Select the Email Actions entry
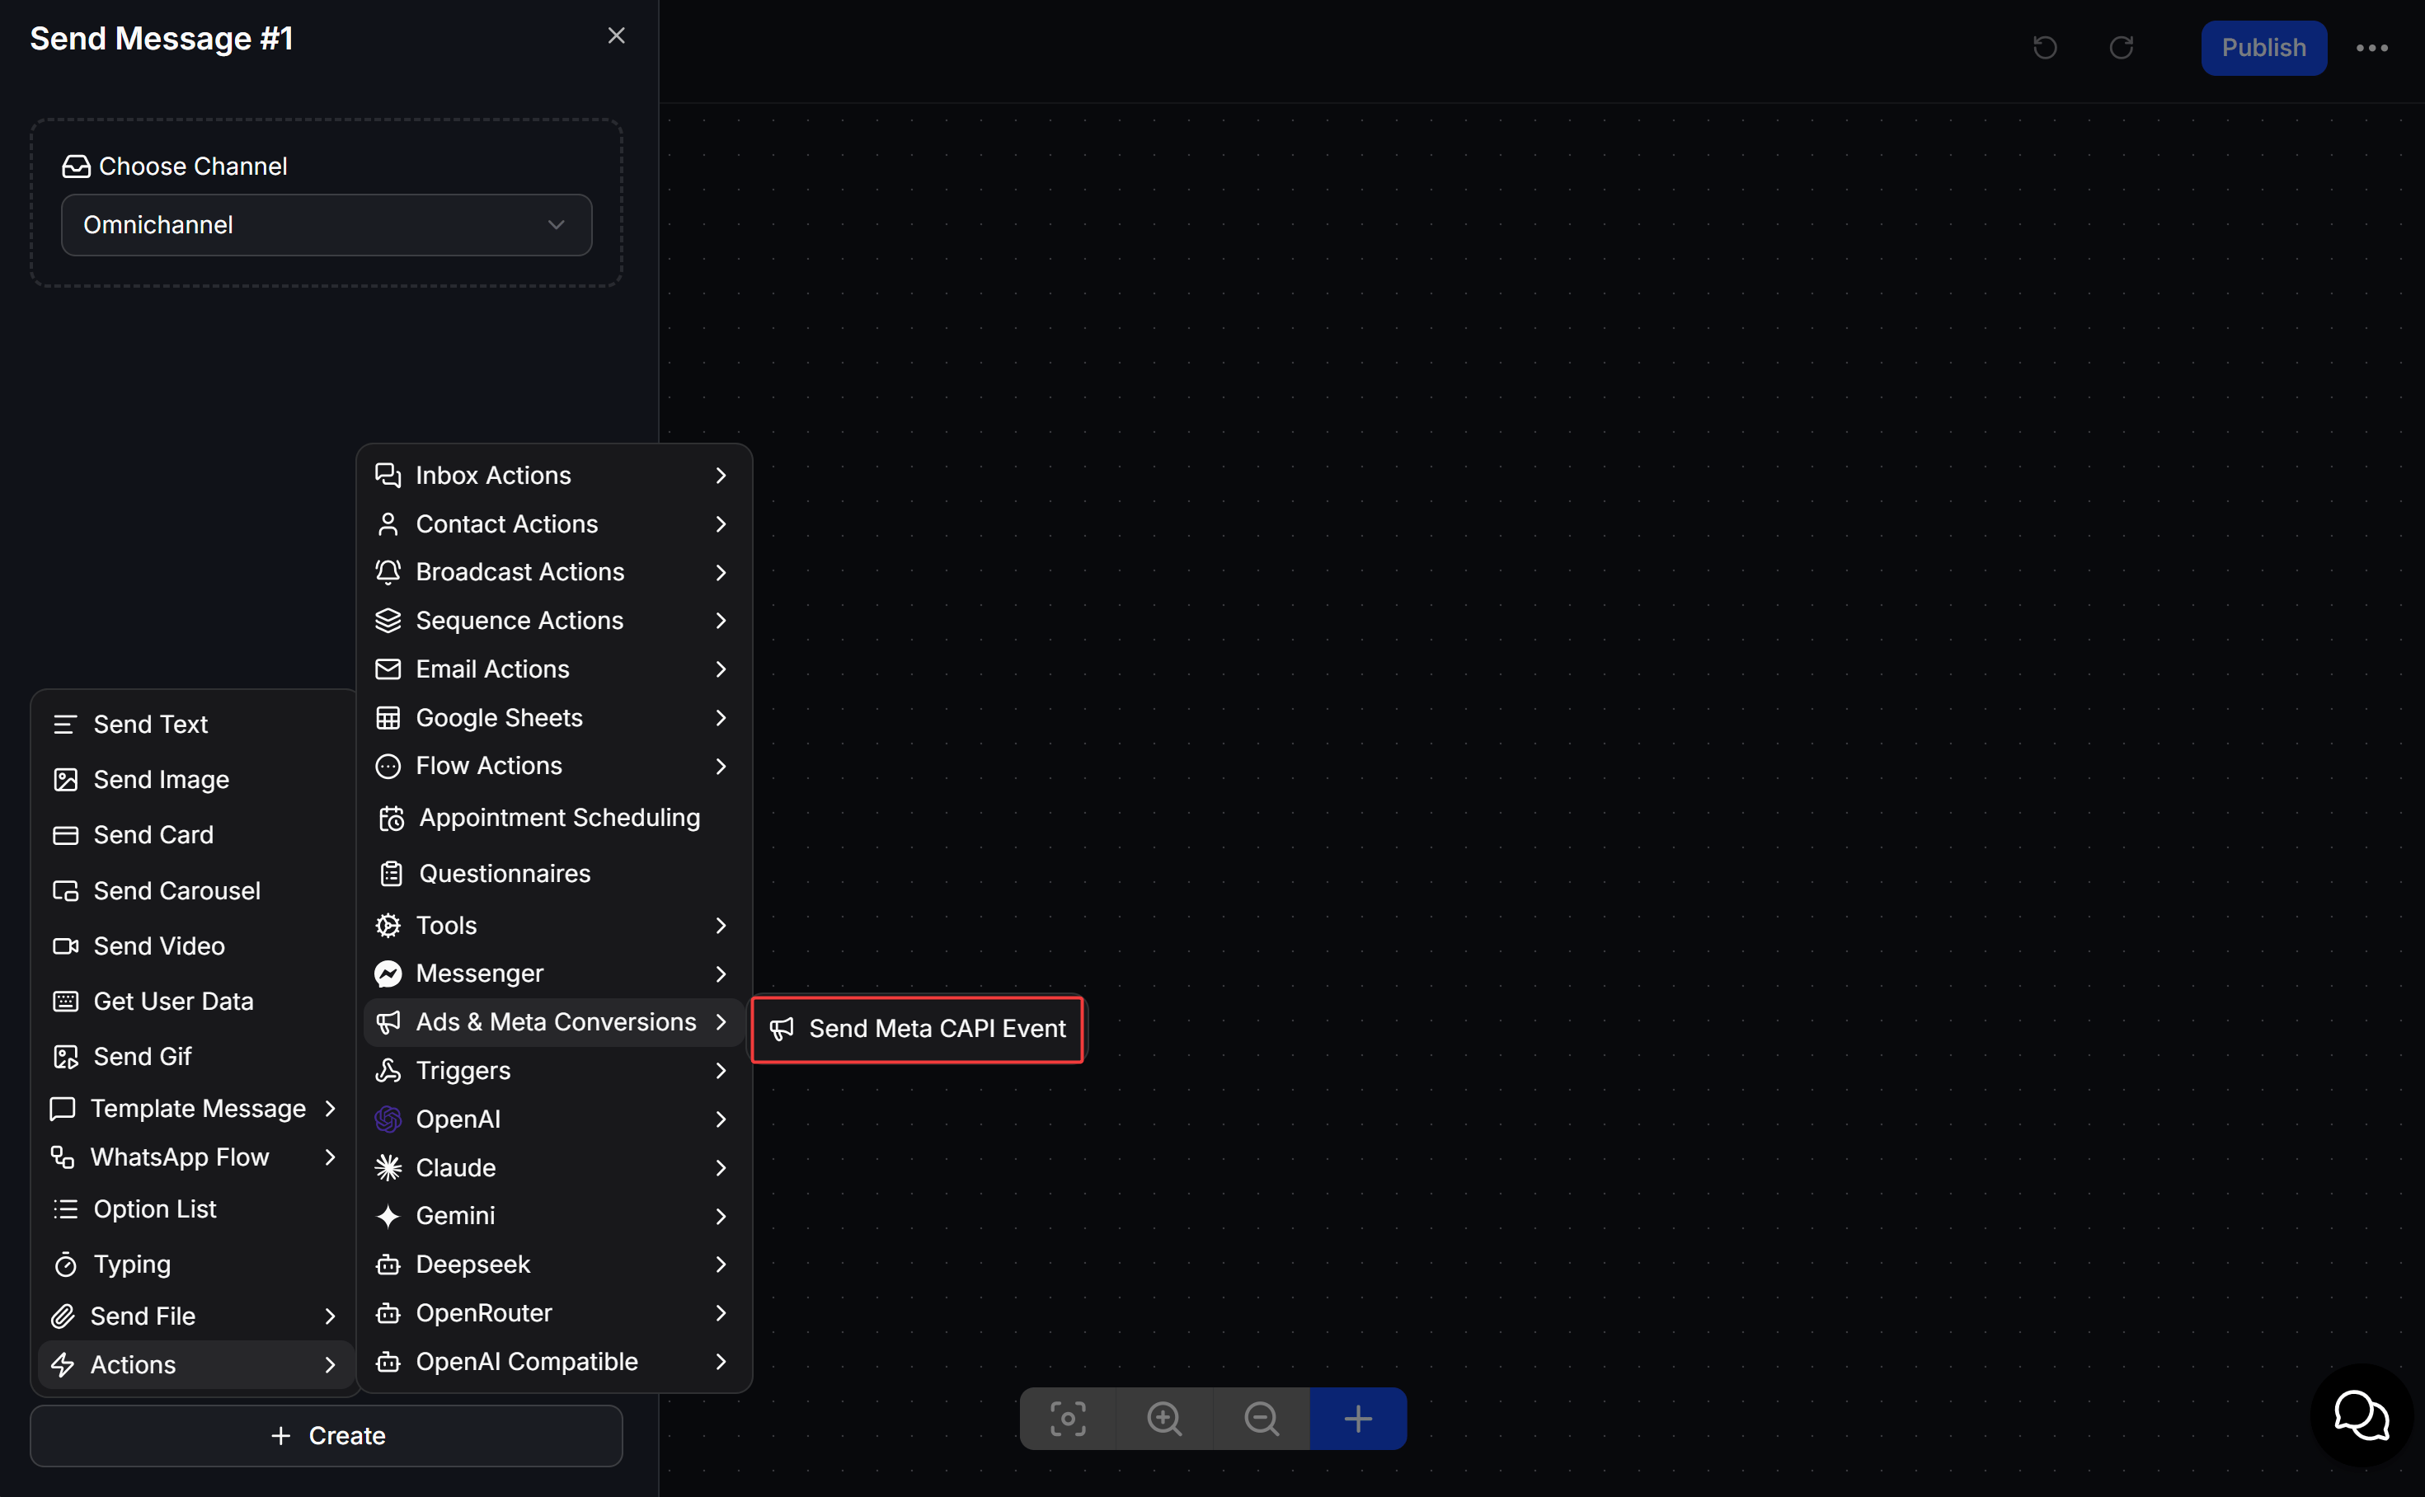2425x1497 pixels. 553,669
